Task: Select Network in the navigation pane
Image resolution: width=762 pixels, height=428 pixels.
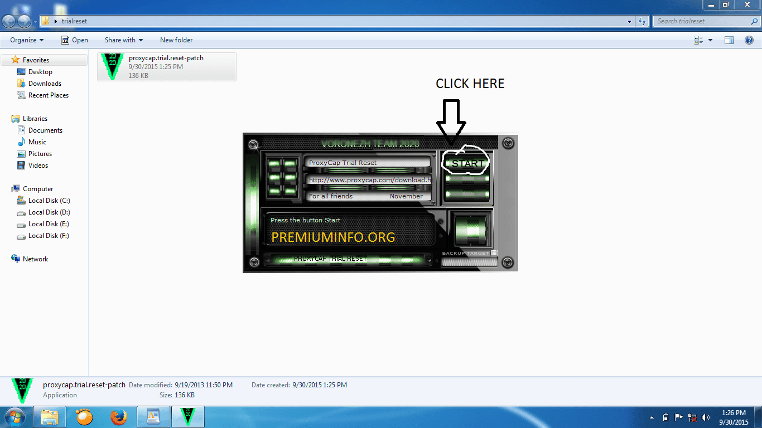Action: (x=35, y=259)
